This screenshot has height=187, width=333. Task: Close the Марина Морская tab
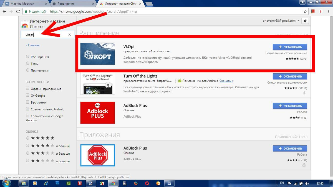pos(46,4)
